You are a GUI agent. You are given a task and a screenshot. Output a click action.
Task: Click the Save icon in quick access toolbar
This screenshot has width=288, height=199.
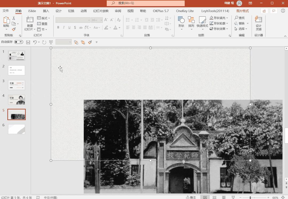click(x=28, y=42)
